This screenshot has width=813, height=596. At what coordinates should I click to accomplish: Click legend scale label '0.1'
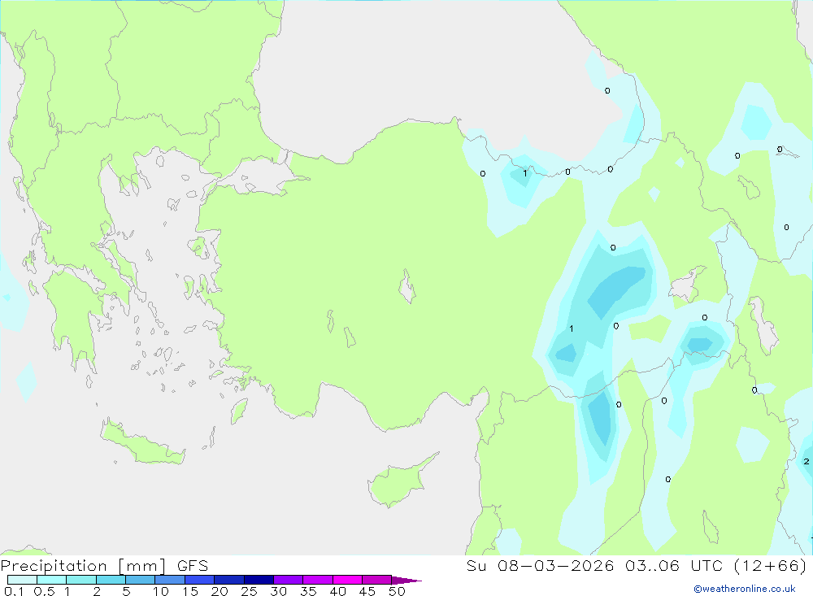point(14,591)
